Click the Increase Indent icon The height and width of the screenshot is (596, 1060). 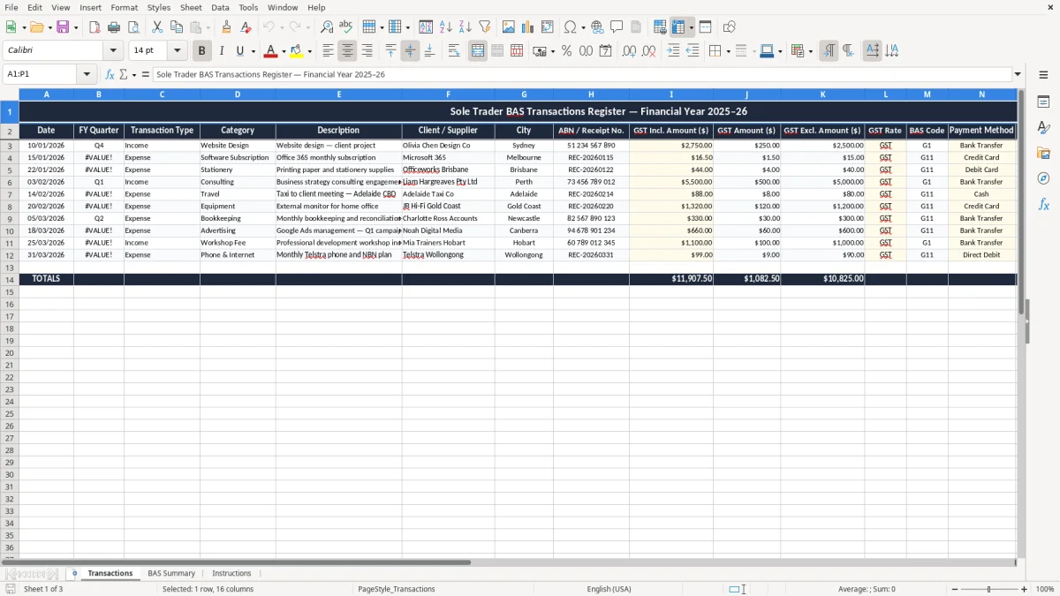[673, 51]
